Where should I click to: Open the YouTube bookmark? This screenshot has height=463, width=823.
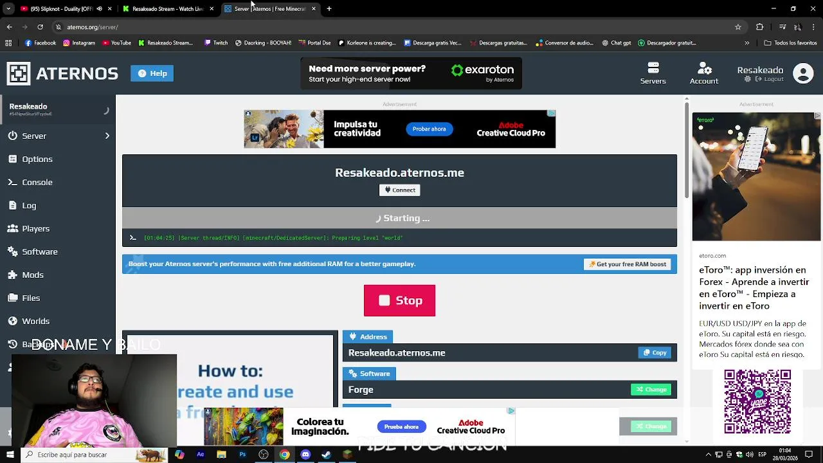point(116,43)
